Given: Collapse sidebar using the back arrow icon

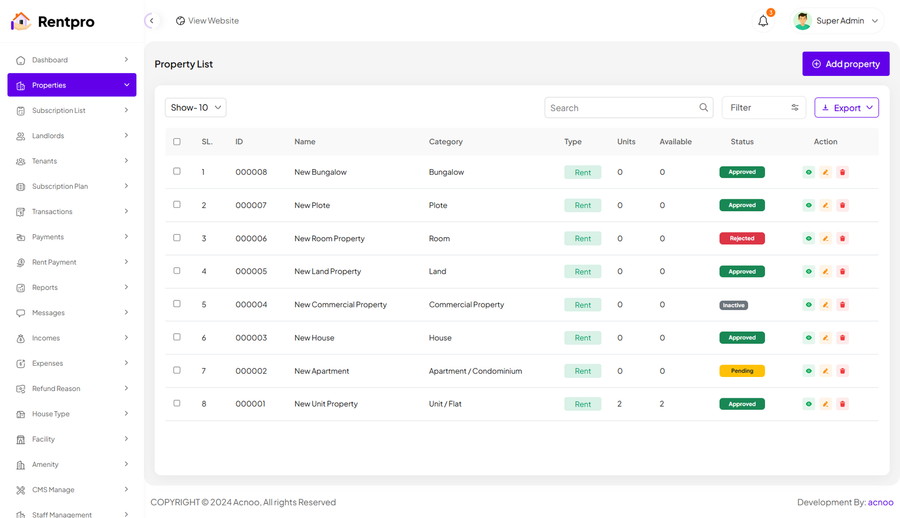Looking at the screenshot, I should (151, 21).
